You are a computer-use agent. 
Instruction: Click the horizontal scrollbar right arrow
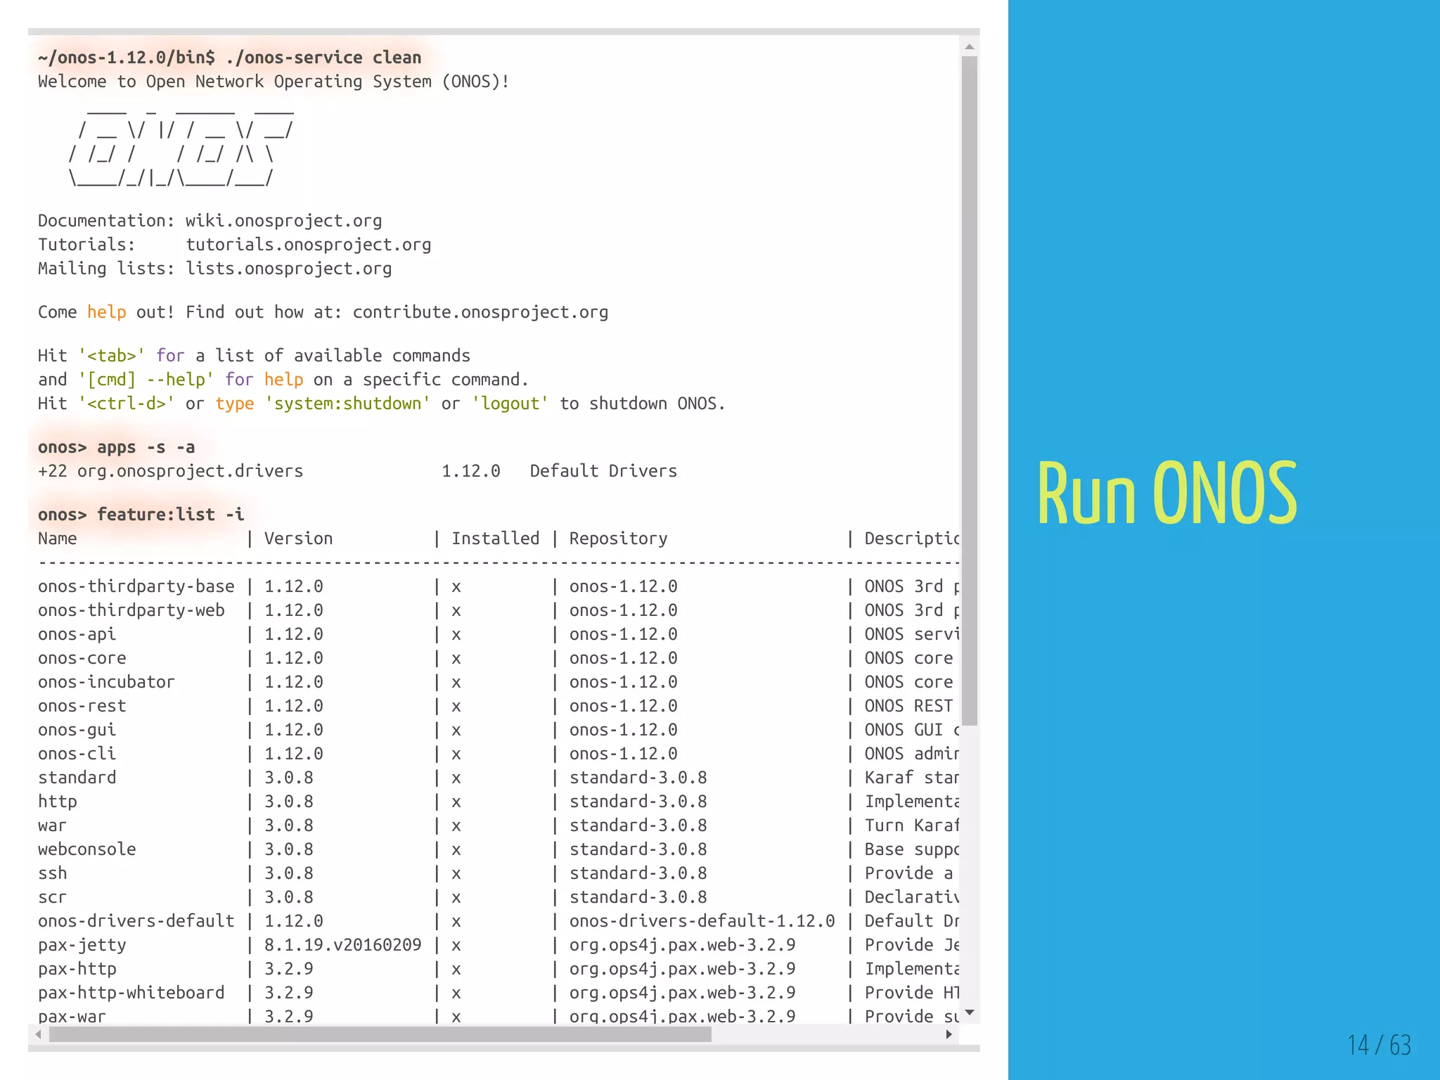tap(949, 1034)
